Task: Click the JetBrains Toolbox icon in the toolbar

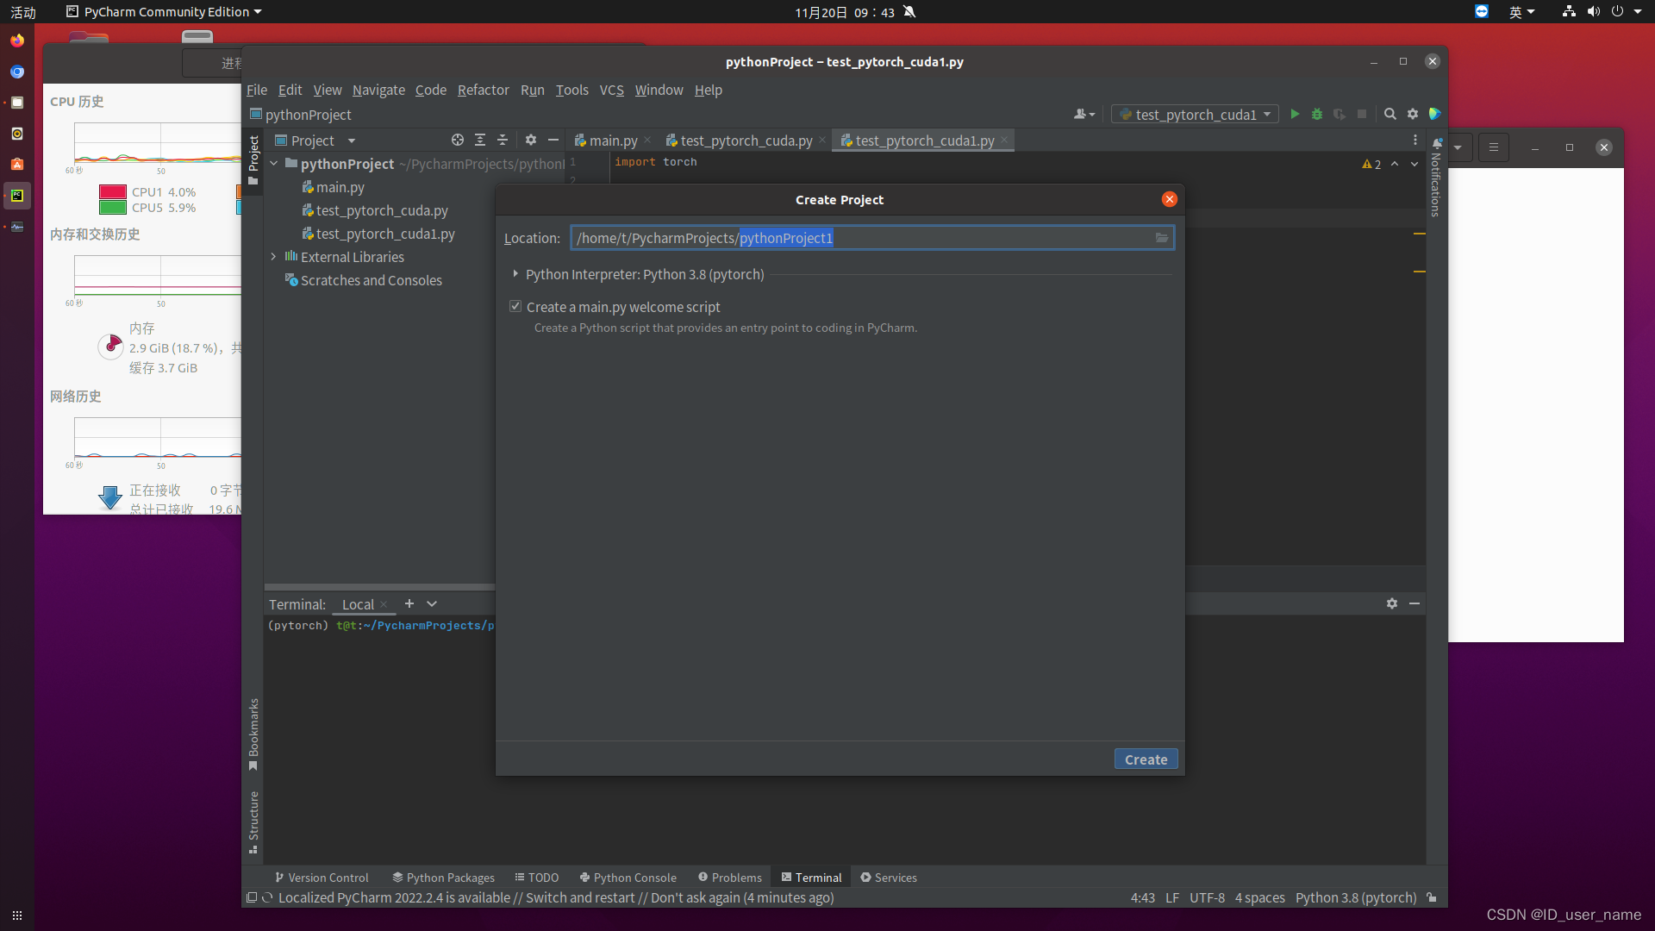Action: tap(1435, 114)
